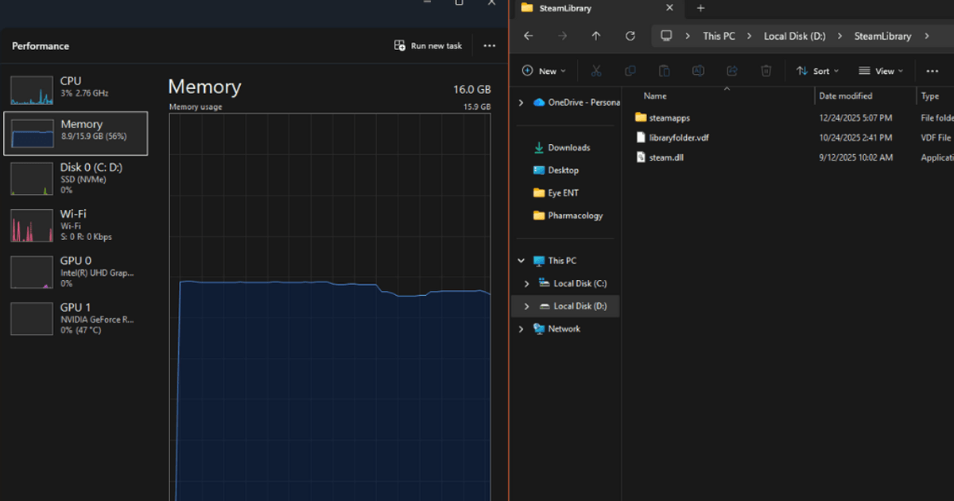Click the Memory usage graph area
Image resolution: width=954 pixels, height=501 pixels.
330,307
